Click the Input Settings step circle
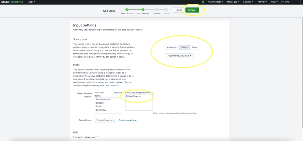Image resolution: width=303 pixels, height=141 pixels. (x=143, y=10)
